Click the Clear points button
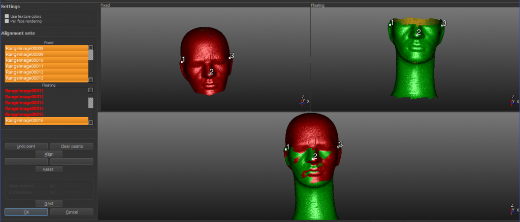Viewport: 520px width, 222px height. click(x=72, y=146)
